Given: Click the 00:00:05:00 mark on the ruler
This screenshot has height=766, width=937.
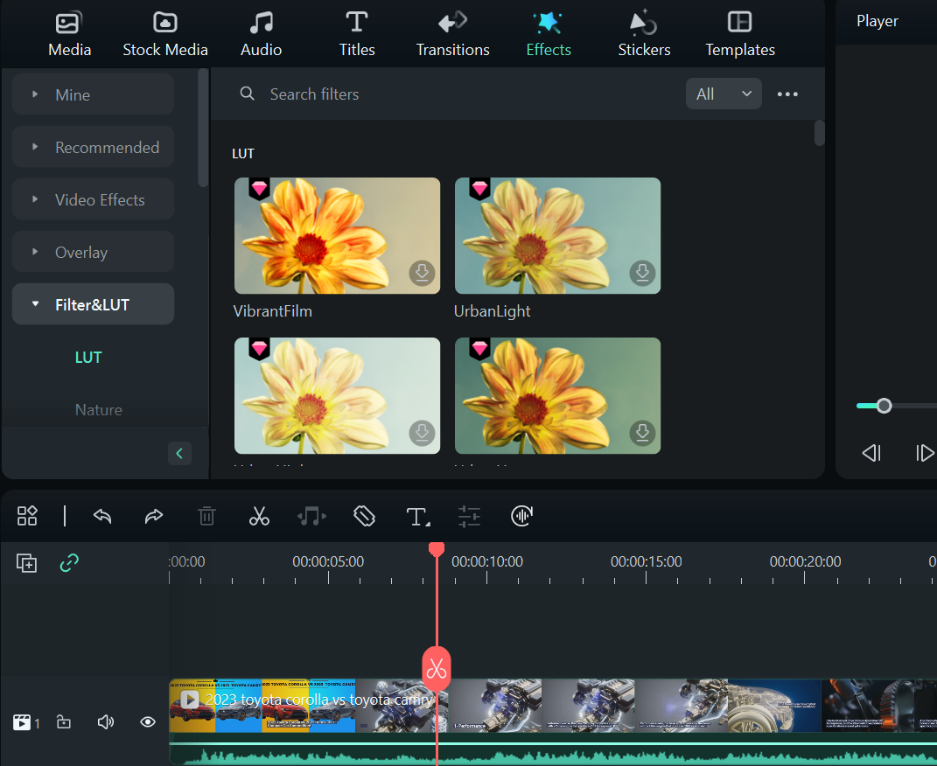Looking at the screenshot, I should (328, 561).
